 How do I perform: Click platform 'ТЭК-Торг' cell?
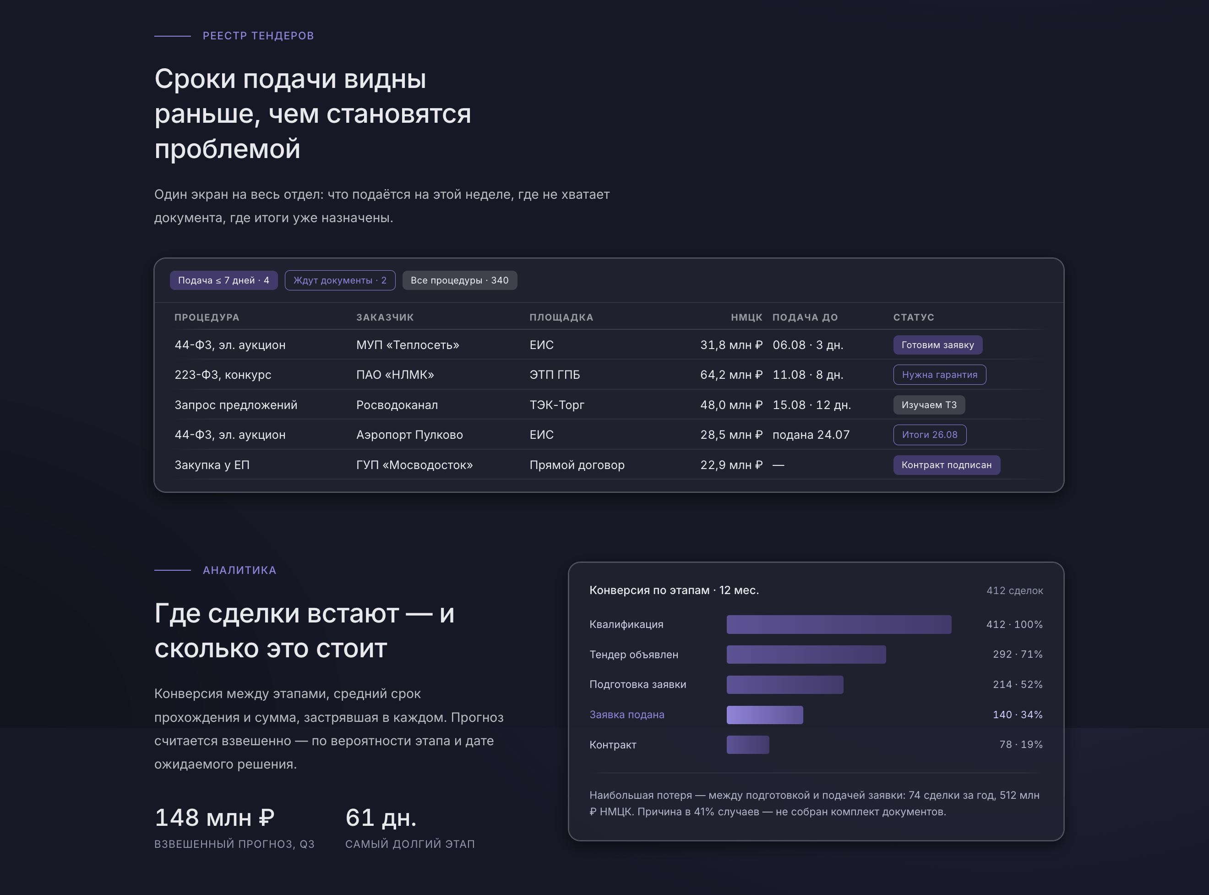[557, 405]
